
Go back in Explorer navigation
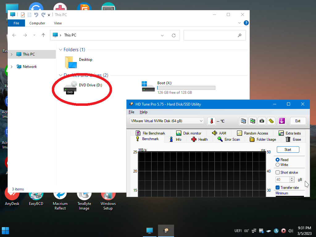[x=14, y=35]
